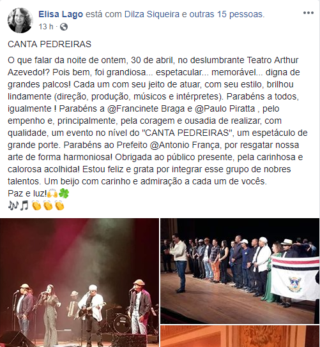Open the Dilza Siqueira profile link

coord(152,15)
